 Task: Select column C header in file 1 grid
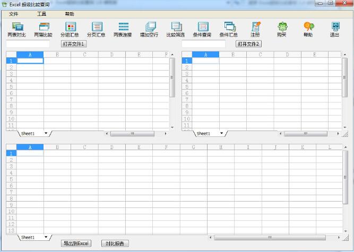84,54
